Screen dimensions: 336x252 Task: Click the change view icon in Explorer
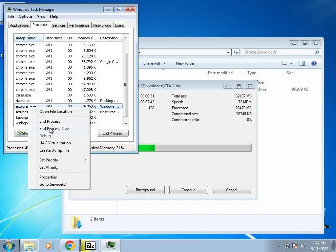tap(284, 63)
